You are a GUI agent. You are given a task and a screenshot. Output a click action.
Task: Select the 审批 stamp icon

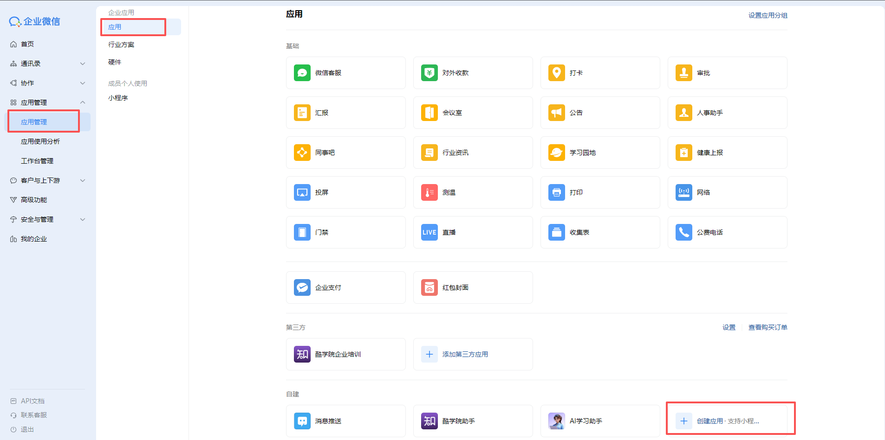click(684, 73)
